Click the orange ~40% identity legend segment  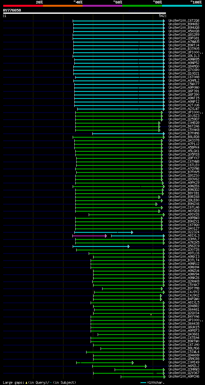pyautogui.click(x=62, y=6)
